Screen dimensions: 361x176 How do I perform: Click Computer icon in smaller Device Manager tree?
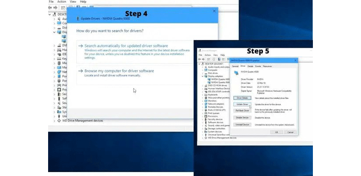(x=206, y=70)
